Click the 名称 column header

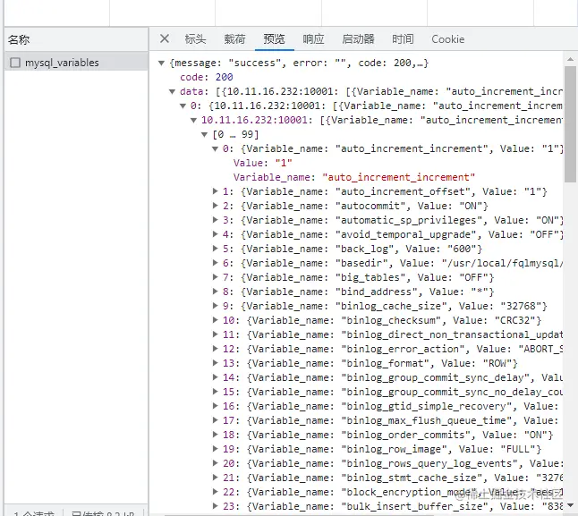tap(76, 39)
